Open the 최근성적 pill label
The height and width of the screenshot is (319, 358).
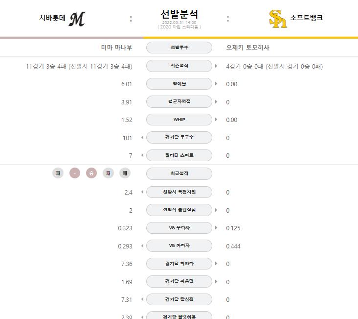(x=179, y=173)
